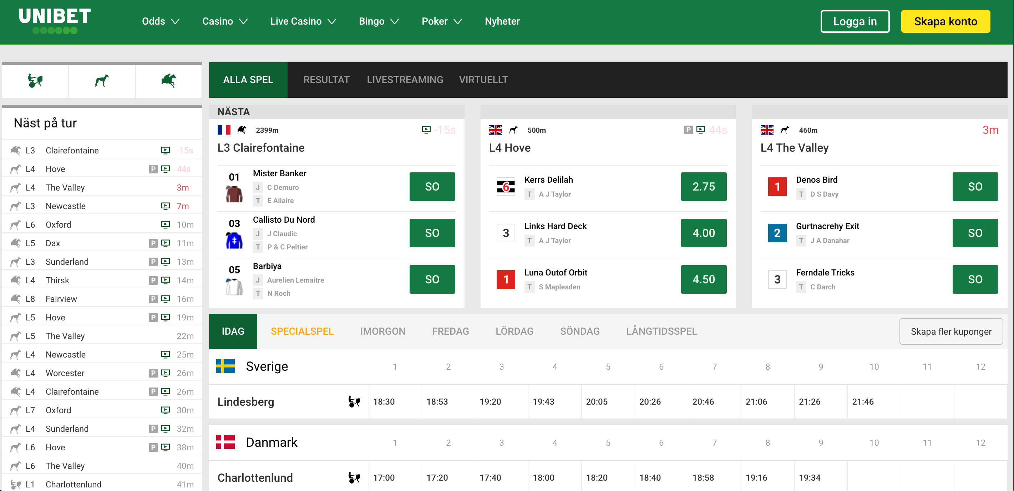Image resolution: width=1014 pixels, height=491 pixels.
Task: Select the FREDAG tab
Action: click(x=450, y=331)
